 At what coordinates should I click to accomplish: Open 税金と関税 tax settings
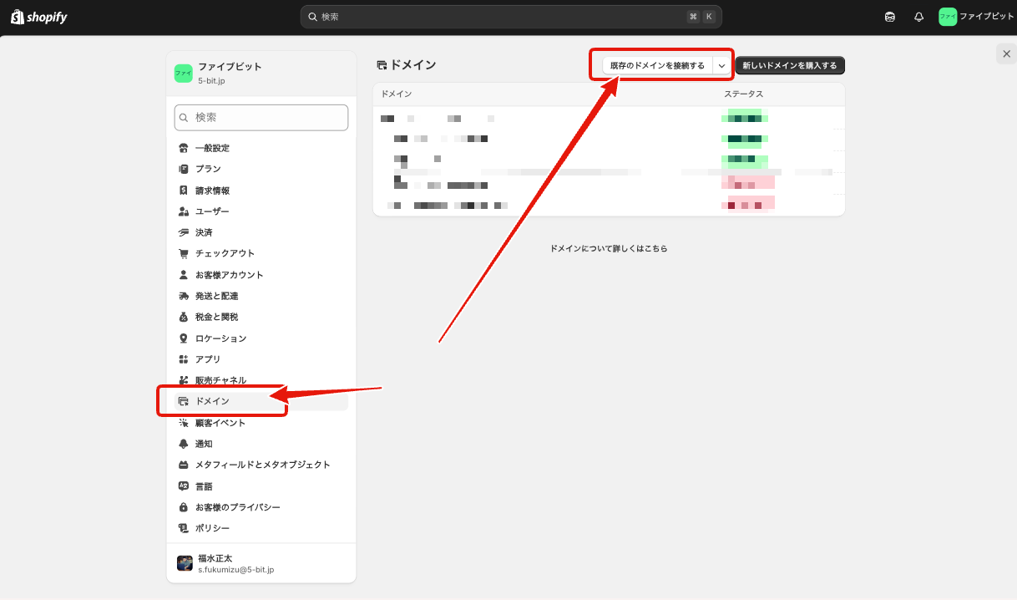point(216,316)
